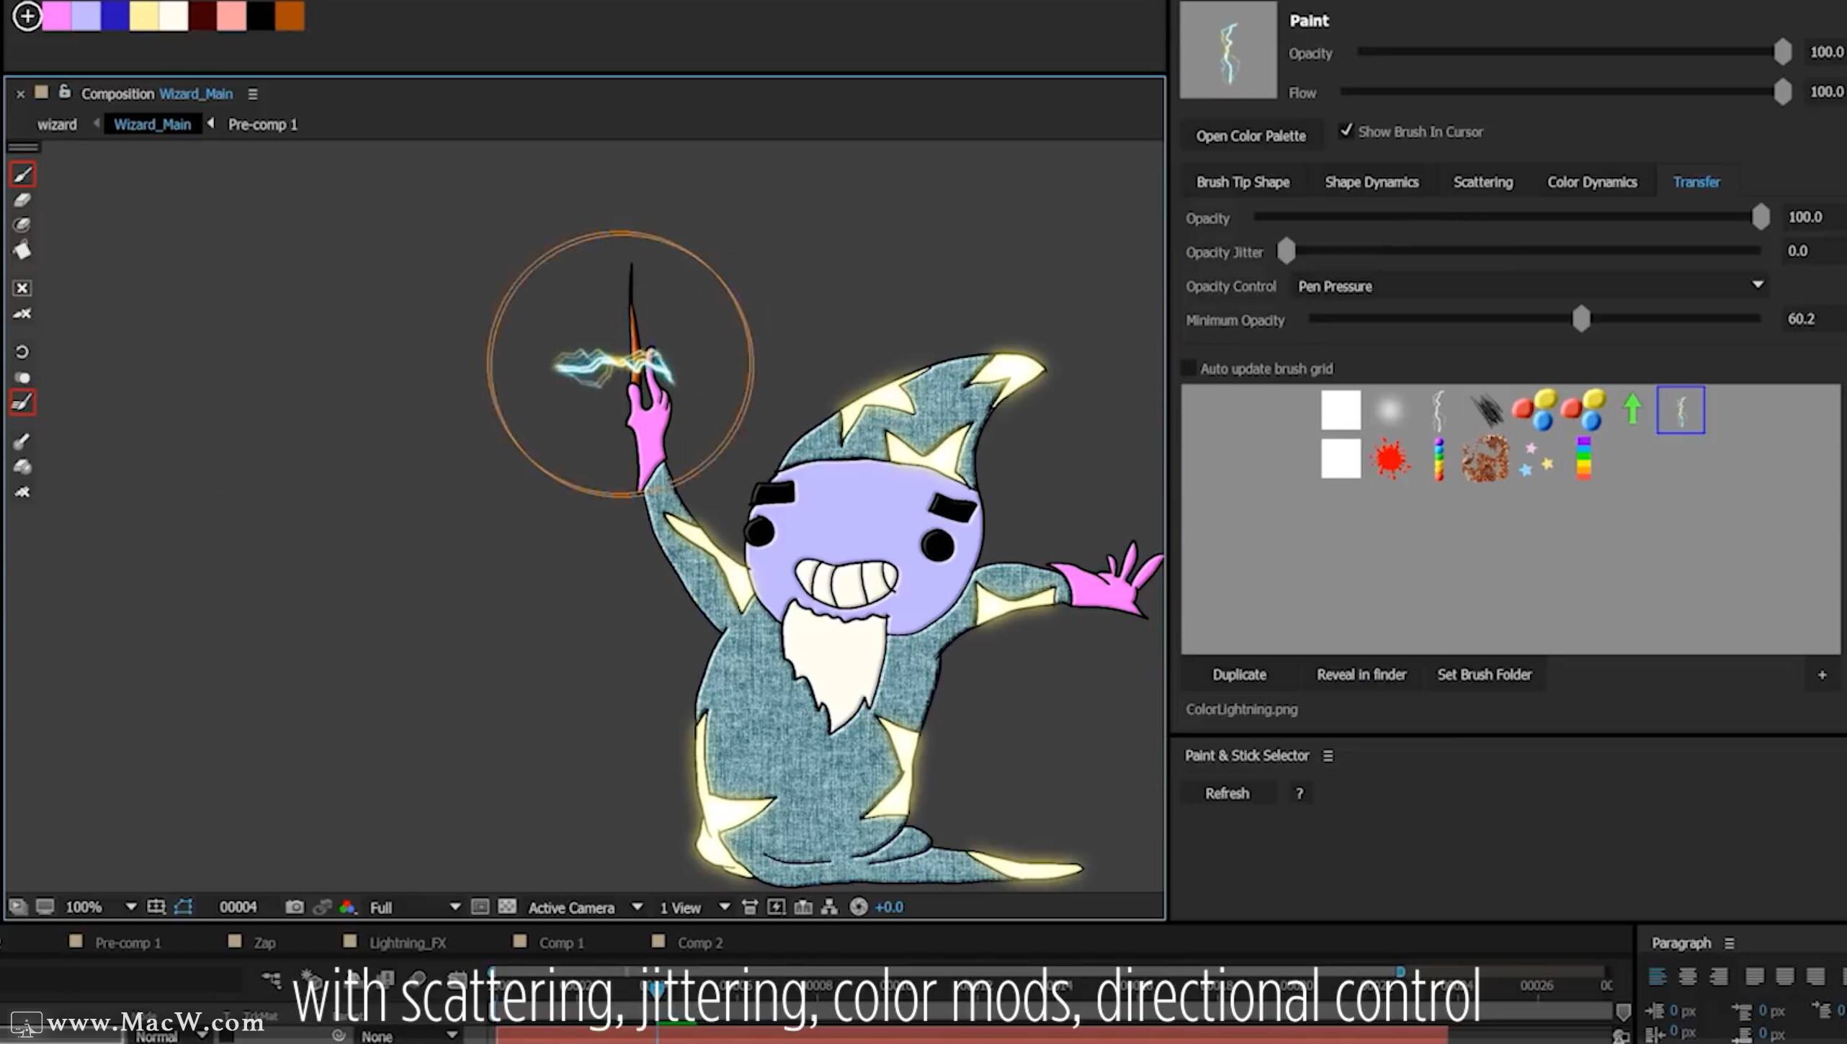
Task: Click the Open Color Palette button
Action: (x=1251, y=135)
